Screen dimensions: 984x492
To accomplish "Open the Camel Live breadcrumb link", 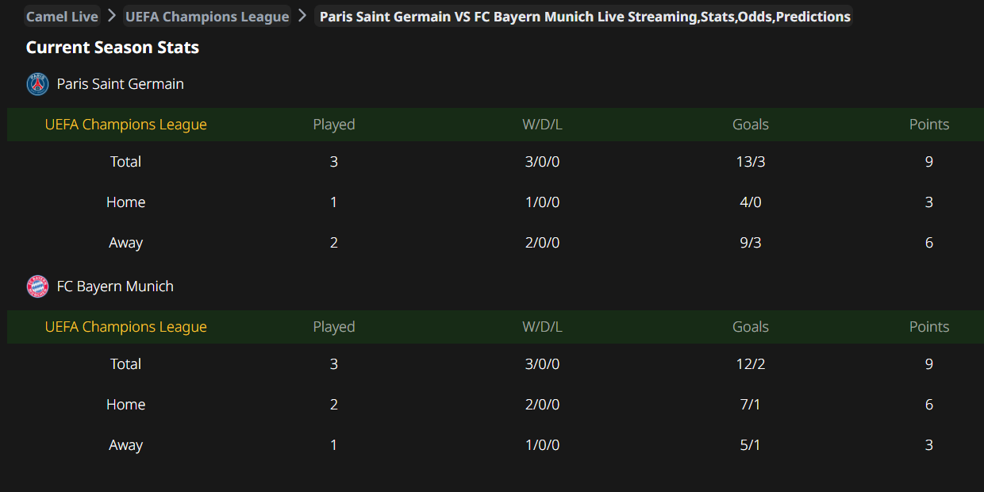I will click(x=62, y=17).
